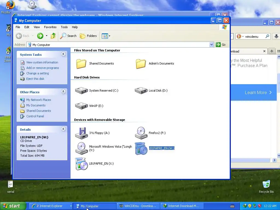This screenshot has width=280, height=210.
Task: Click Change a setting link
Action: pyautogui.click(x=37, y=73)
